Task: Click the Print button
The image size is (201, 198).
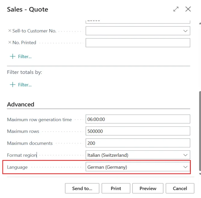Action: (116, 188)
